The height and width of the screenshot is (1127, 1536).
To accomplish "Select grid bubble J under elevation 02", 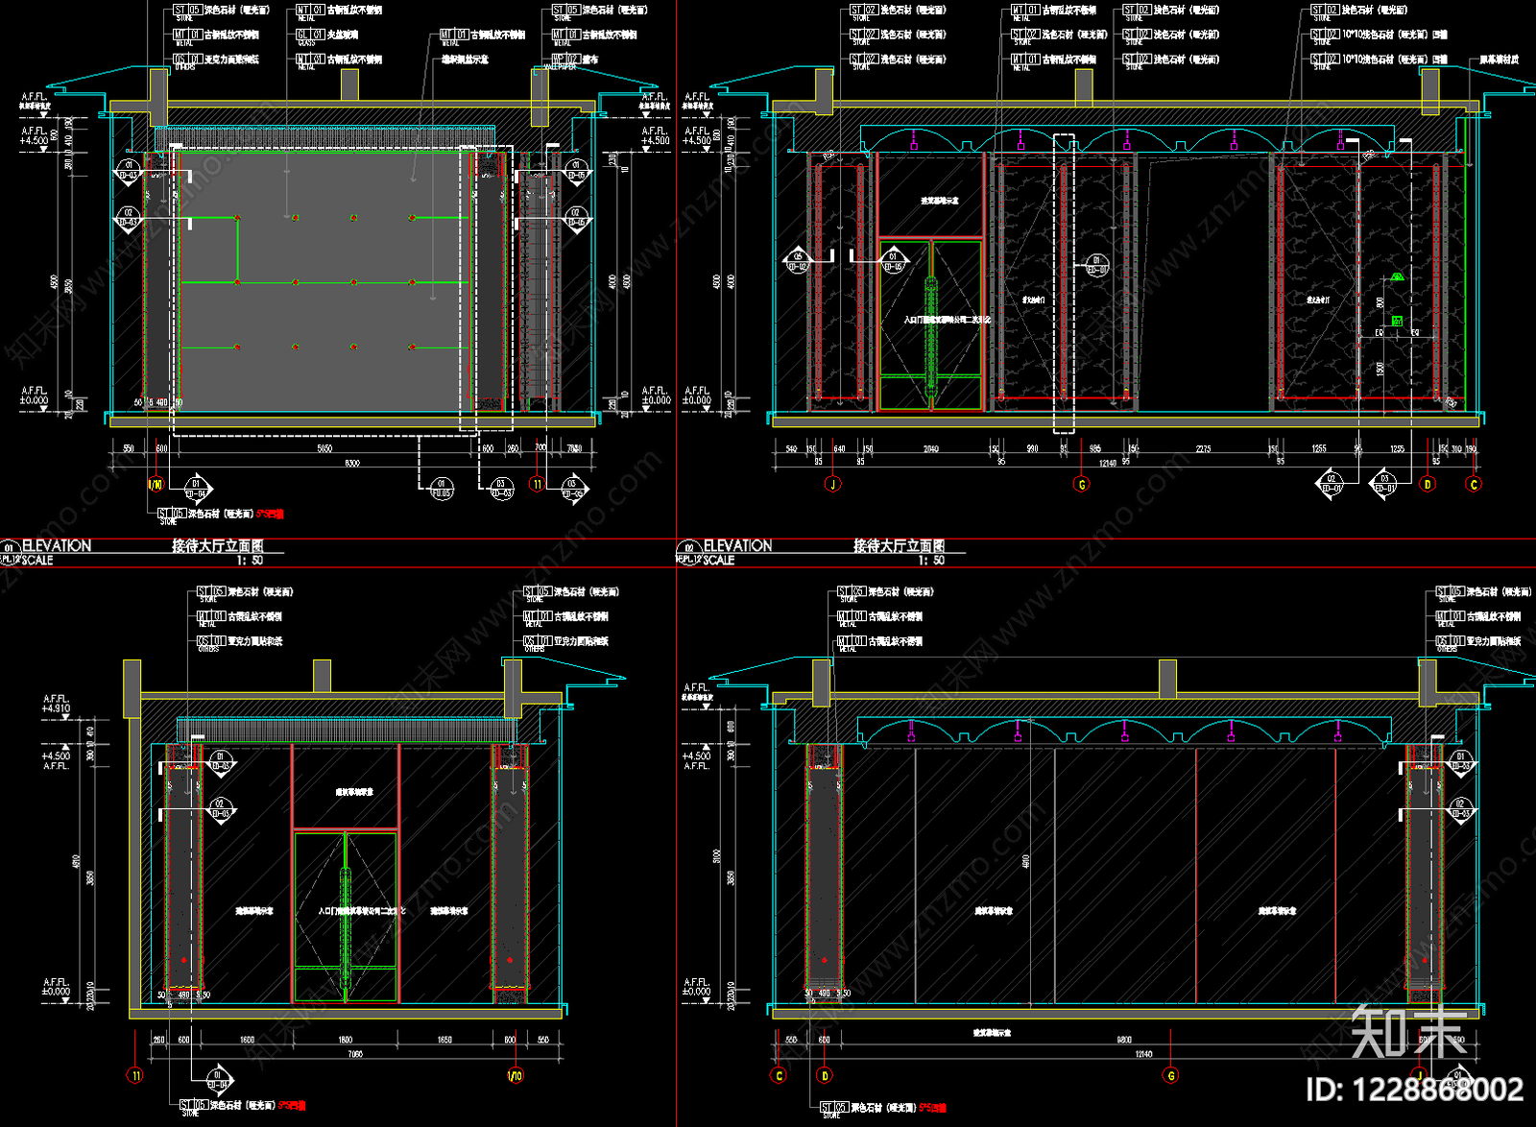I will pyautogui.click(x=832, y=484).
